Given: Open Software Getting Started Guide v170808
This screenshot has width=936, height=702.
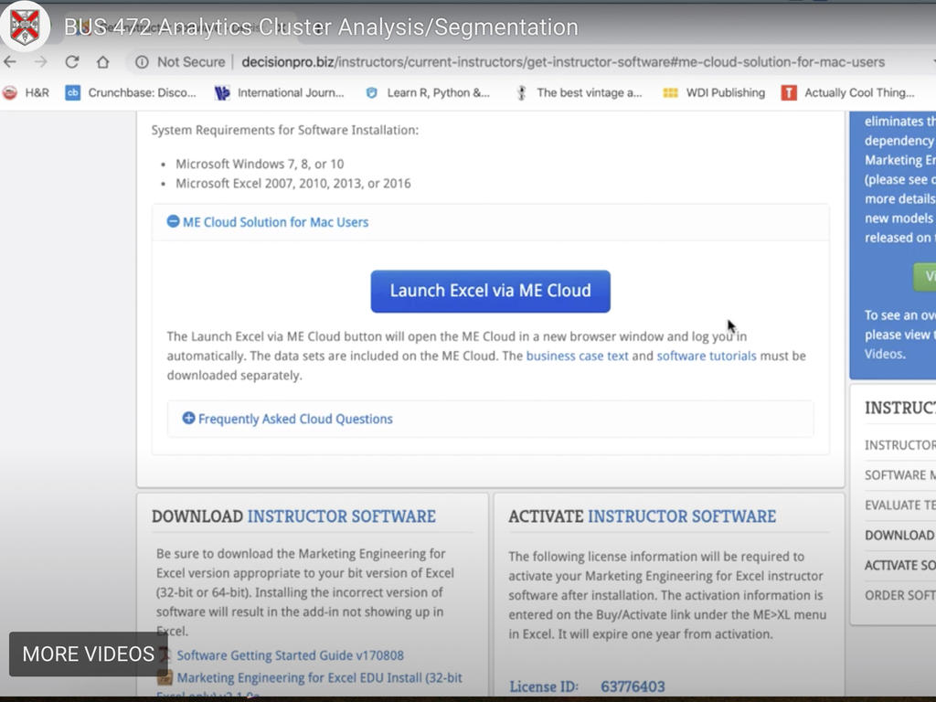Looking at the screenshot, I should [x=290, y=654].
